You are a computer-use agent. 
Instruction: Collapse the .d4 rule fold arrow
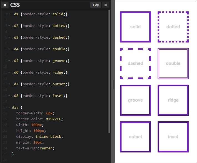[9, 49]
